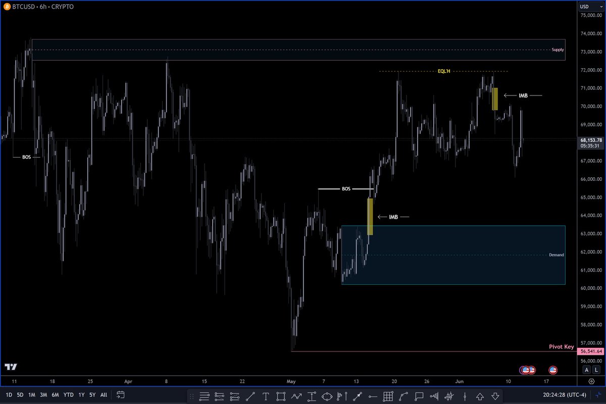
Task: Select the third multi-line tool in the drawing toolbar
Action: click(x=234, y=395)
